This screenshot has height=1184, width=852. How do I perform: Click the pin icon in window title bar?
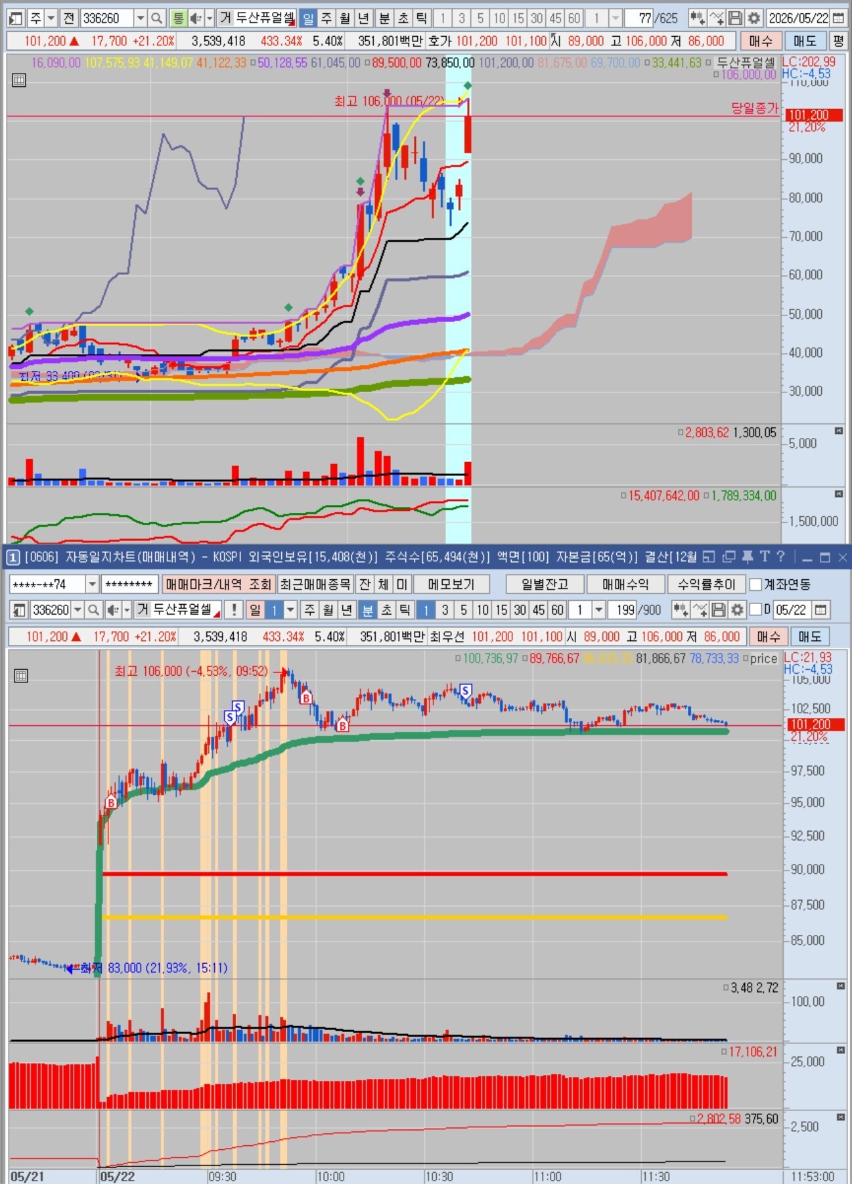click(x=748, y=557)
